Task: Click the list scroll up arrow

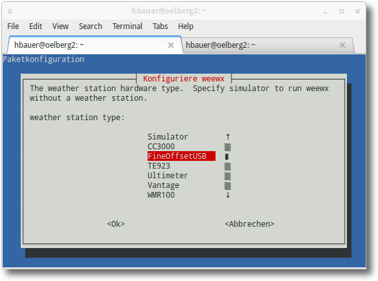Action: [x=228, y=137]
